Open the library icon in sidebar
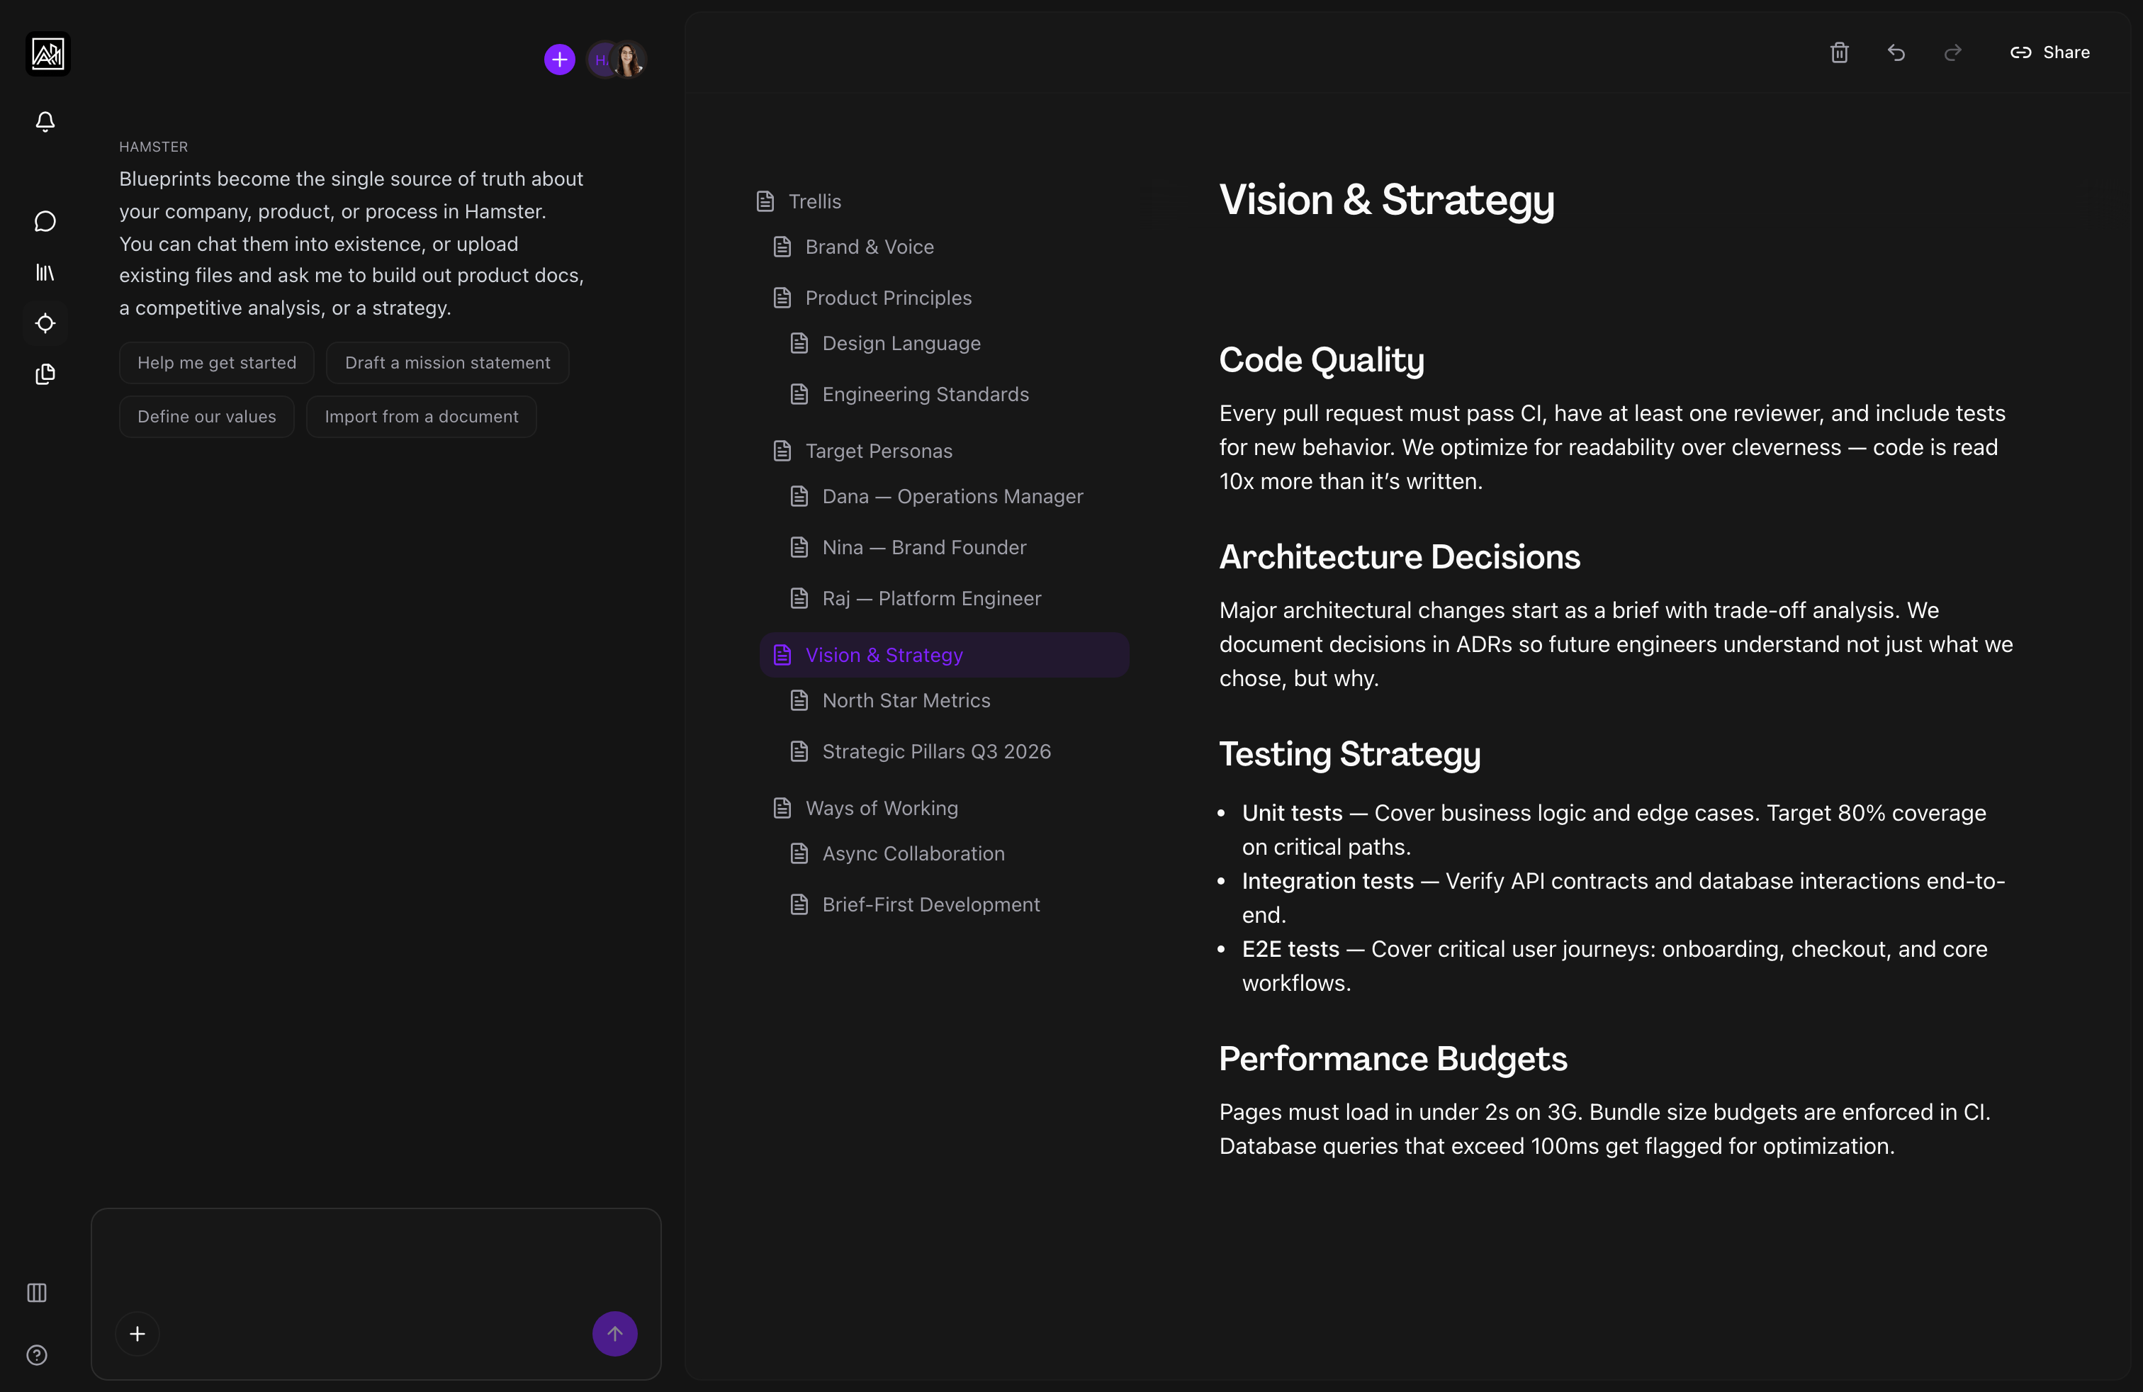2143x1392 pixels. click(x=45, y=272)
